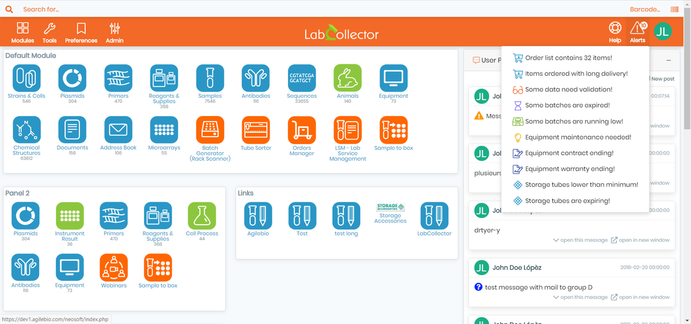Open the LabCollector link icon
Screen dimensions: 691x324
point(434,216)
